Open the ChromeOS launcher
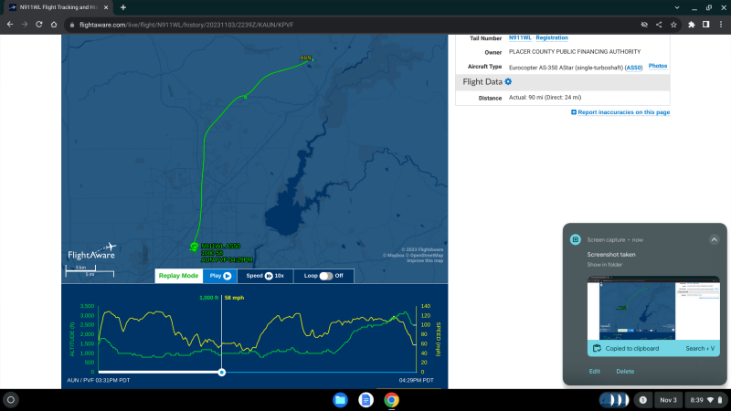 (x=11, y=400)
